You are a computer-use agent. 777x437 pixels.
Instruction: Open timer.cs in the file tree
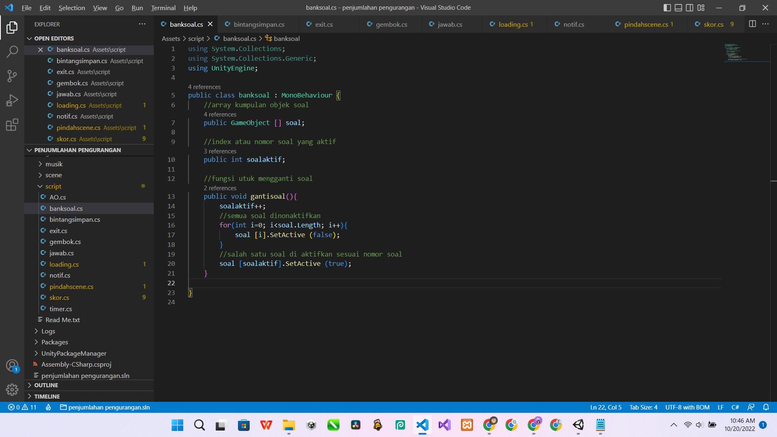click(61, 309)
